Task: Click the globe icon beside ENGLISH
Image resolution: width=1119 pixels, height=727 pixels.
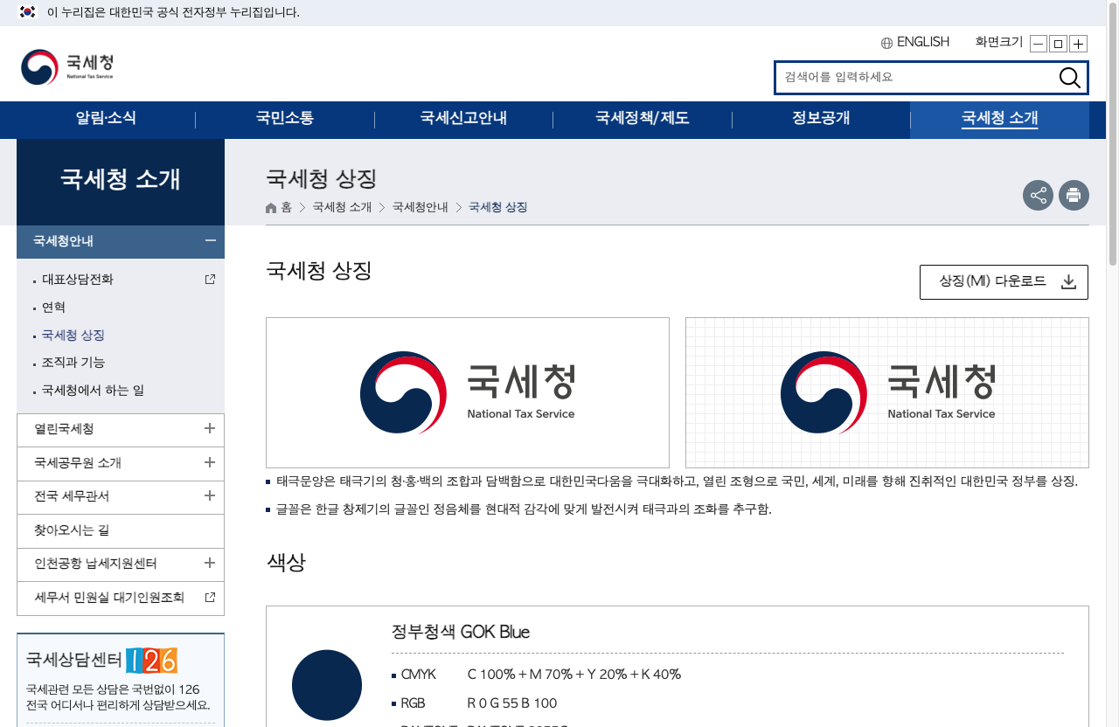Action: pos(886,43)
